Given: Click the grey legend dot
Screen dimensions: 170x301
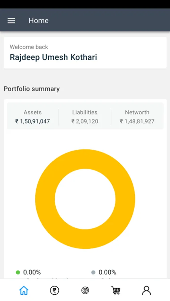Looking at the screenshot, I should (x=93, y=272).
